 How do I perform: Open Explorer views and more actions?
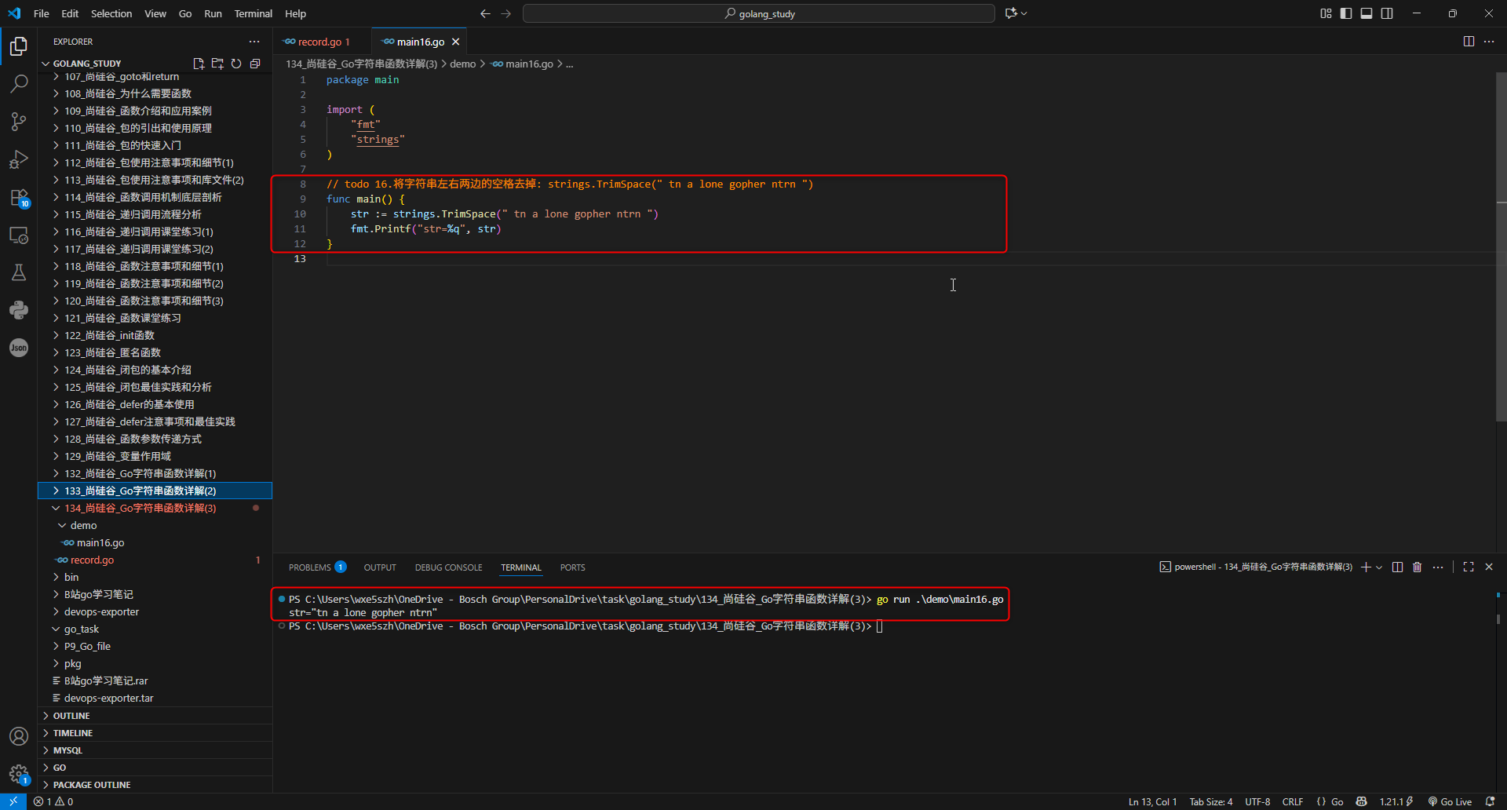coord(254,42)
